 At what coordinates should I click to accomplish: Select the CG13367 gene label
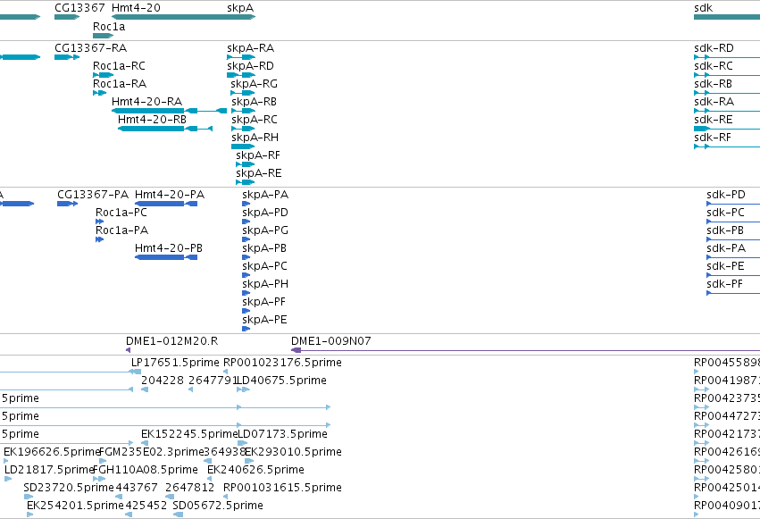point(79,8)
